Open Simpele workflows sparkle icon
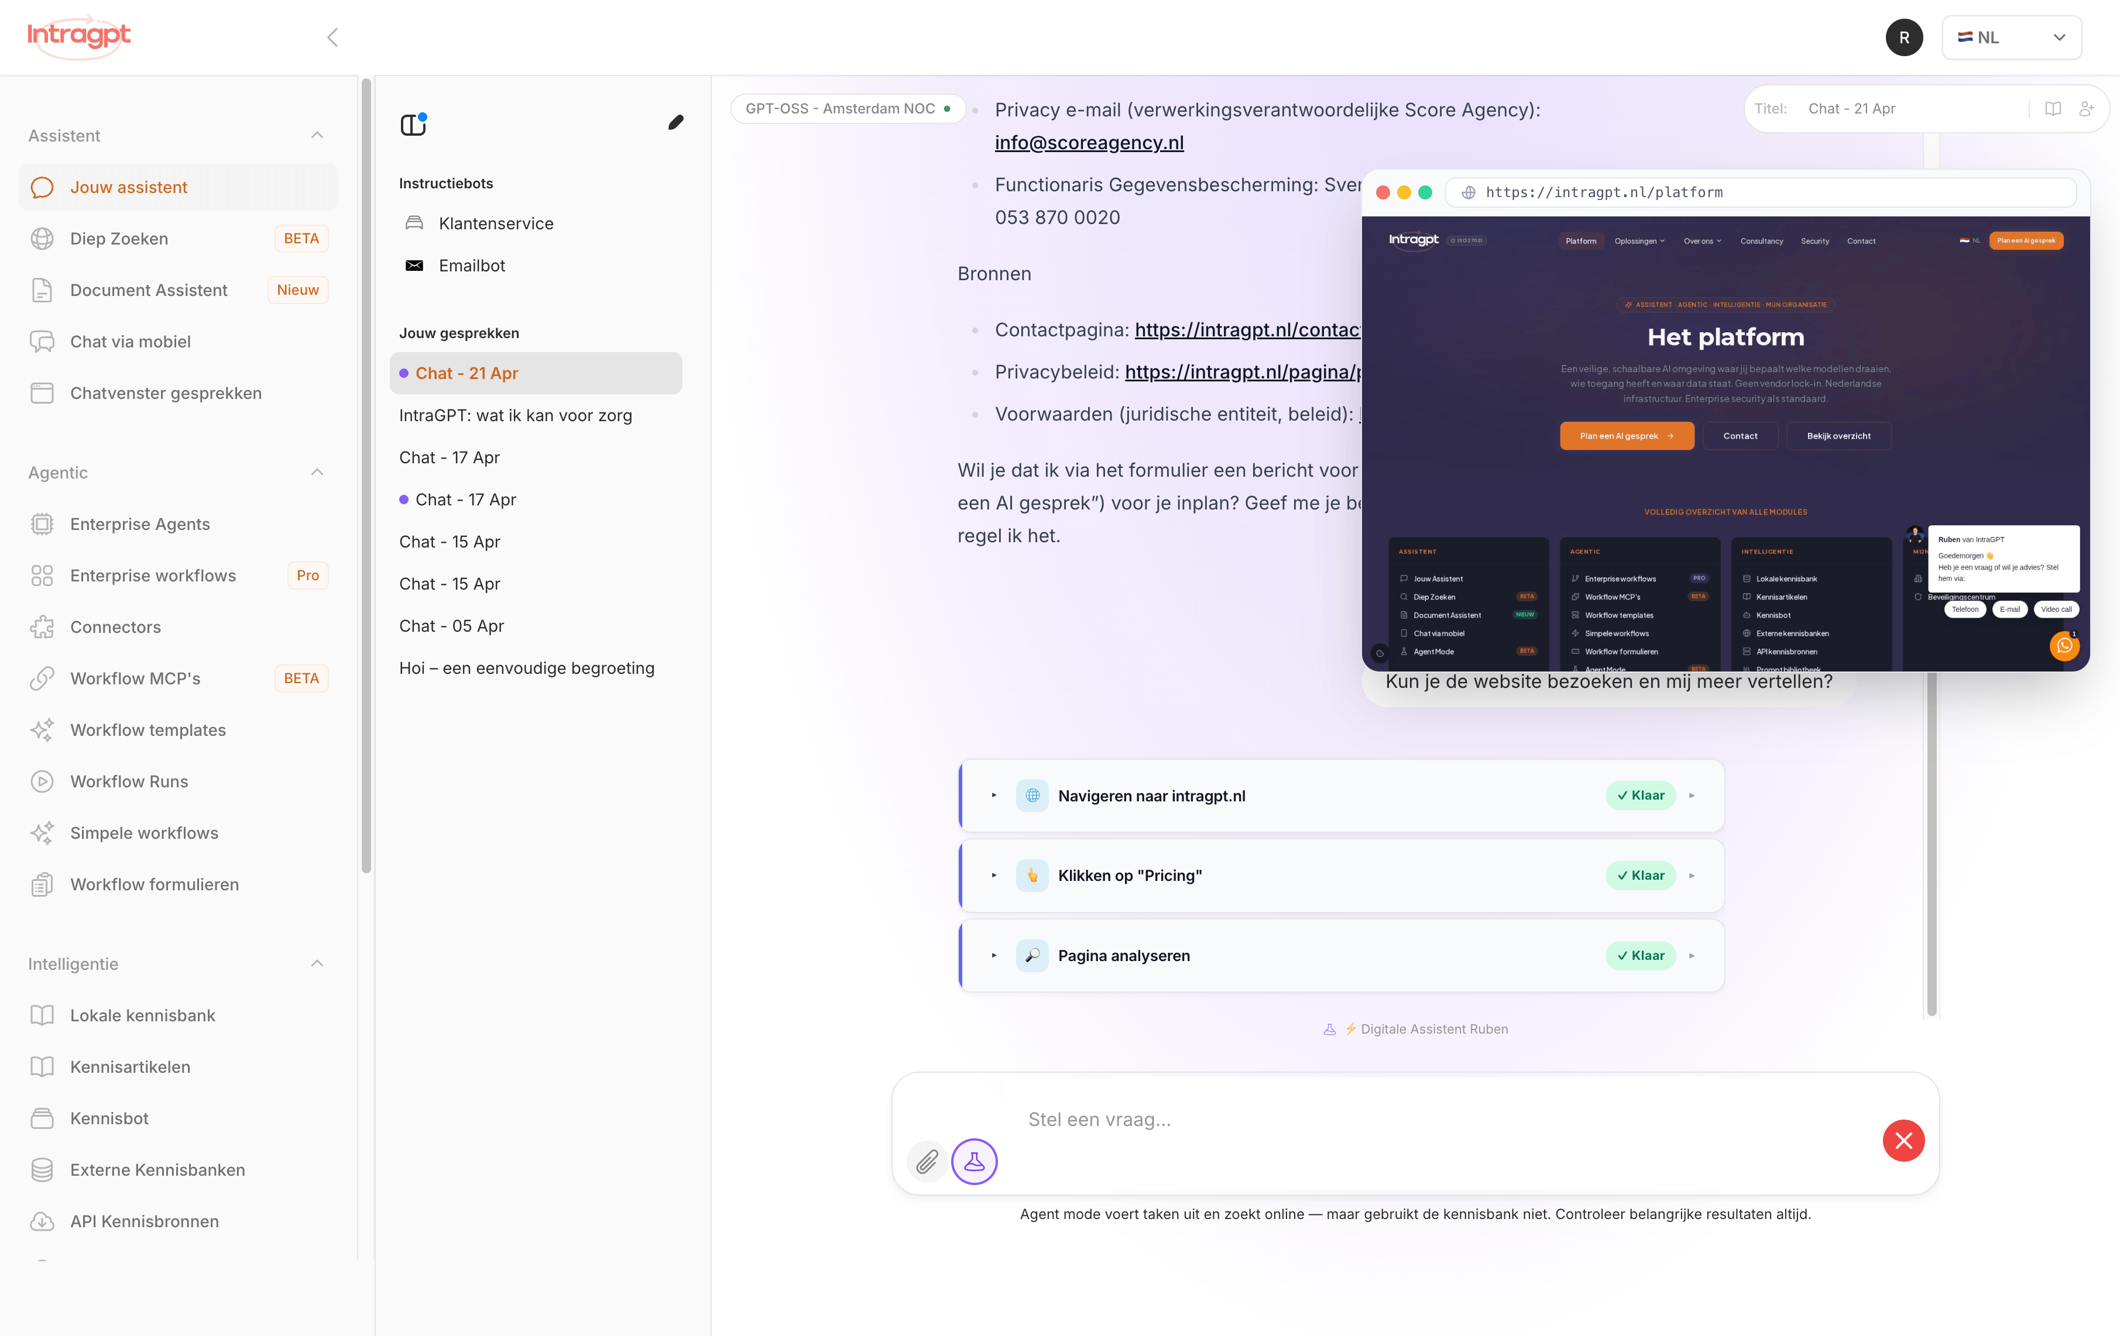 (42, 834)
